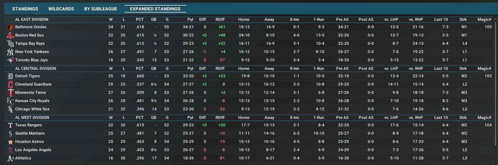
Task: Click the Cleveland Guardians team name
Action: [33, 84]
